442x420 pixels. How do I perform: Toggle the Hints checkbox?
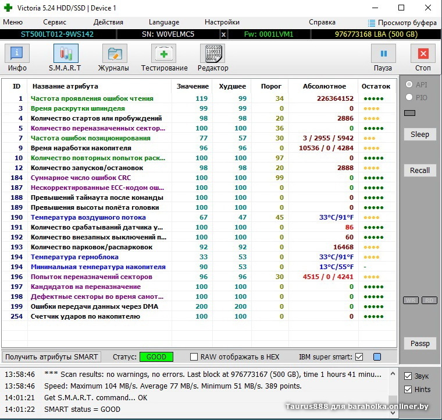(x=408, y=390)
